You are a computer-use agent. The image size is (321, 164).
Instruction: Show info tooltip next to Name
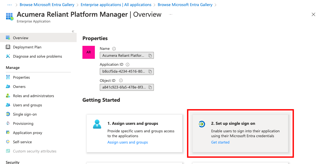coord(114,48)
